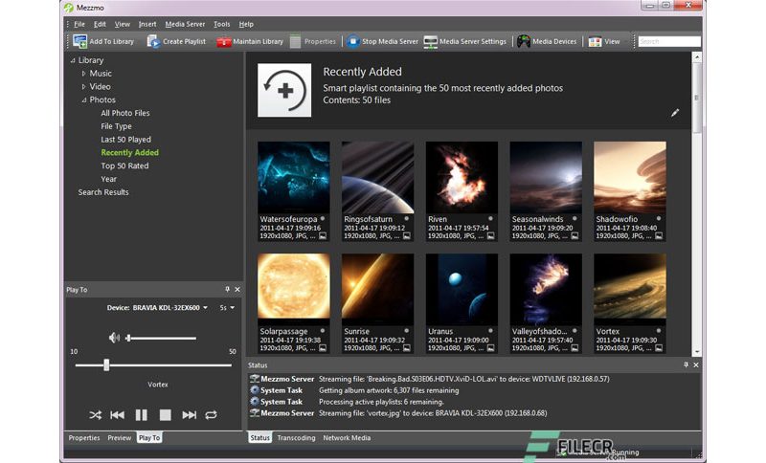
Task: Switch to the Preview tab
Action: click(x=119, y=437)
